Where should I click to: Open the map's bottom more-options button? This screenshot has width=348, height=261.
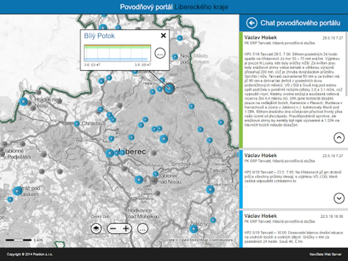[x=142, y=229]
